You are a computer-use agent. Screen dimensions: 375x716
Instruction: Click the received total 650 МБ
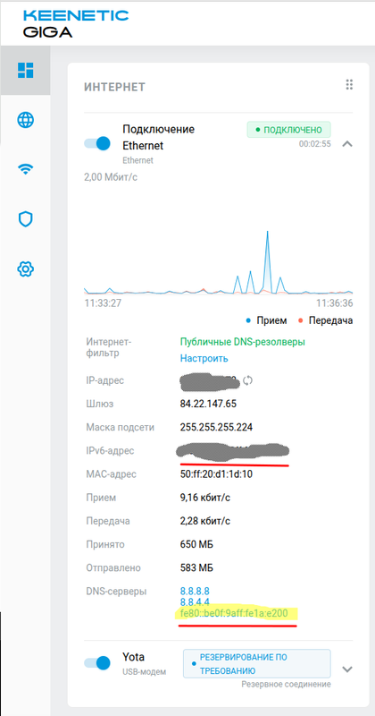click(196, 544)
